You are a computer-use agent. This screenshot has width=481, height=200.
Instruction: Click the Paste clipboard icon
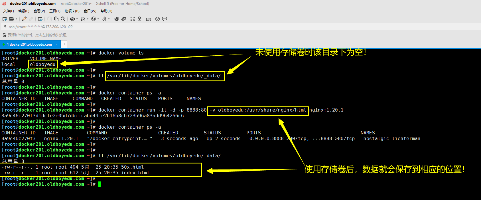(x=56, y=19)
